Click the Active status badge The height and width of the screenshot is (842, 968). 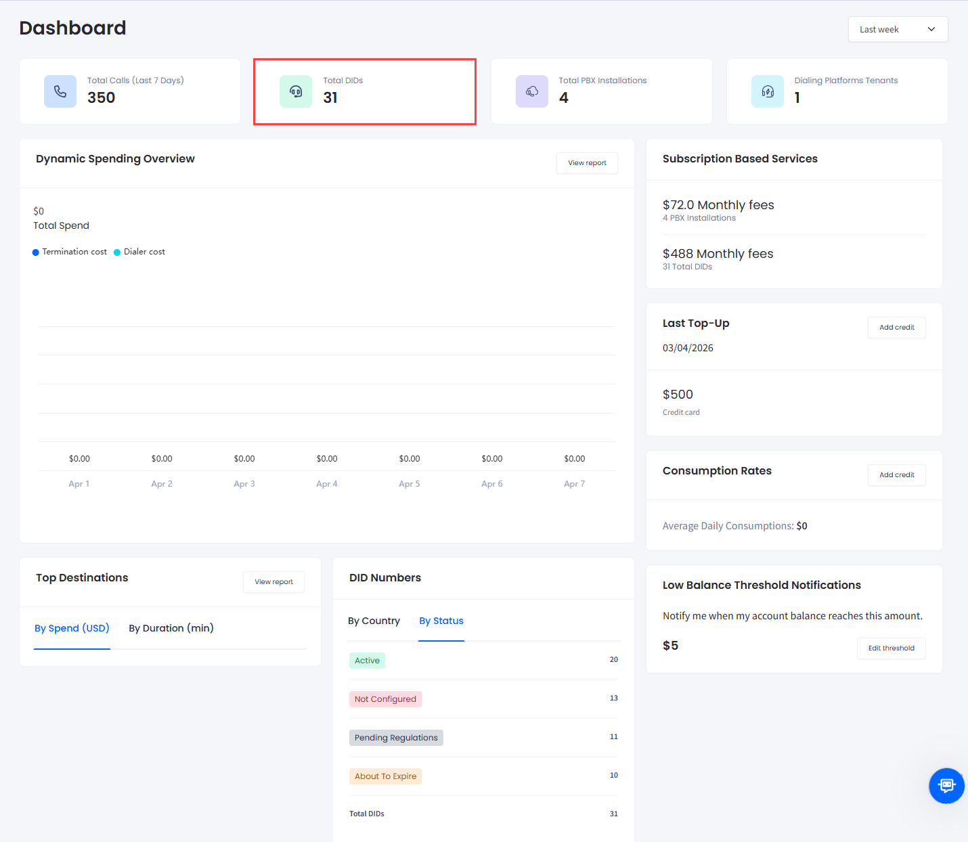click(x=367, y=661)
